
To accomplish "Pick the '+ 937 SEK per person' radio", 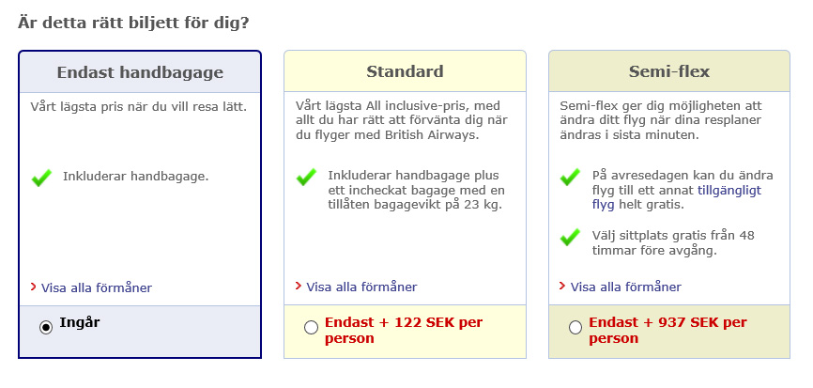I will (x=575, y=327).
